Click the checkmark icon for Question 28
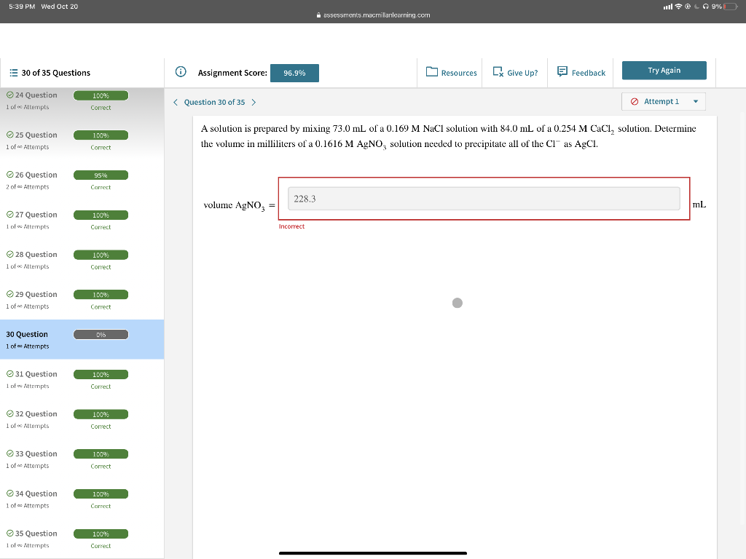This screenshot has height=559, width=746. coord(9,255)
